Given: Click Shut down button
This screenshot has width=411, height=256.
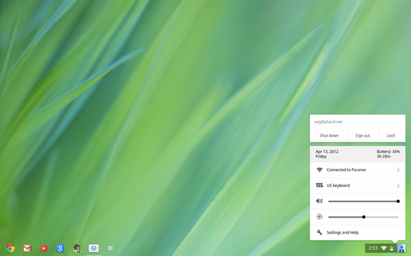Looking at the screenshot, I should point(329,135).
